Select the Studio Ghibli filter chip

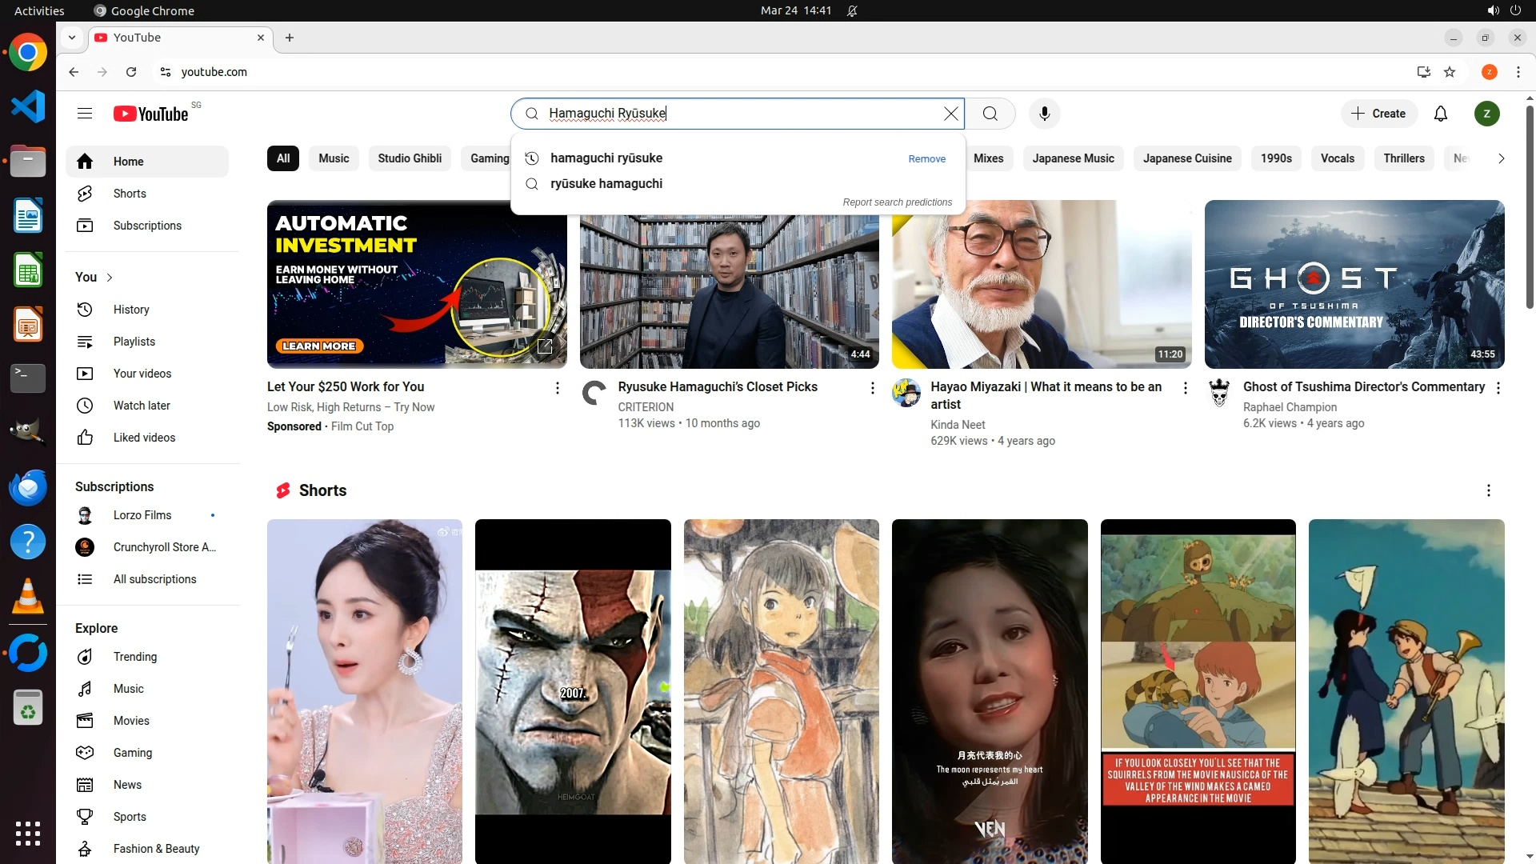(409, 158)
